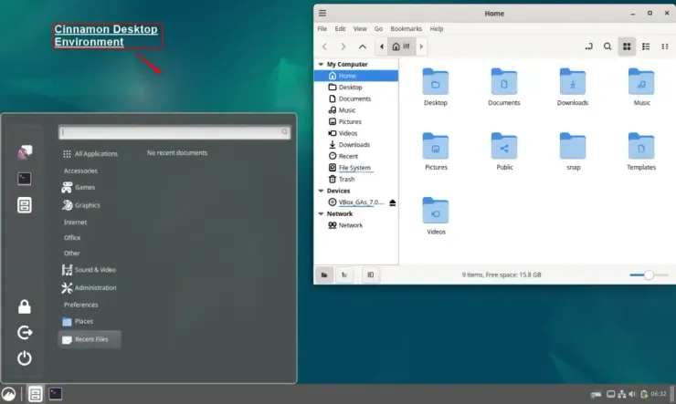Open power off icon in menu
Image resolution: width=676 pixels, height=404 pixels.
point(25,358)
